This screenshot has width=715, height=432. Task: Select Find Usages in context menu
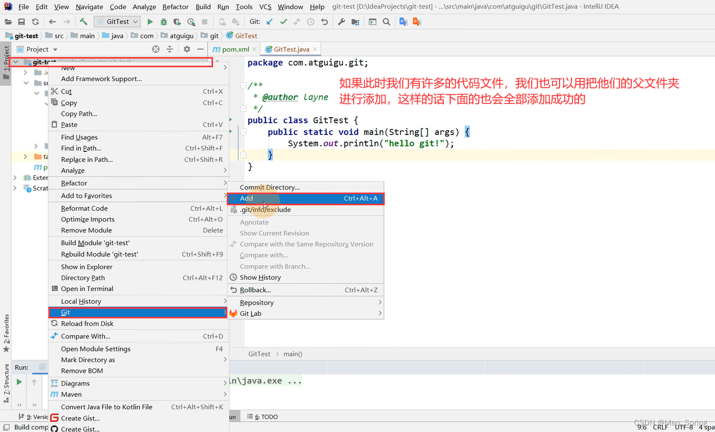pyautogui.click(x=138, y=137)
